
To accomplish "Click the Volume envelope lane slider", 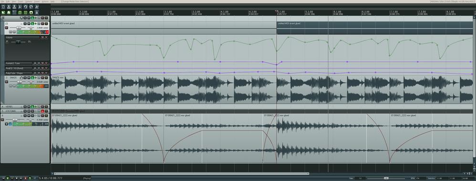I will 18,41.
